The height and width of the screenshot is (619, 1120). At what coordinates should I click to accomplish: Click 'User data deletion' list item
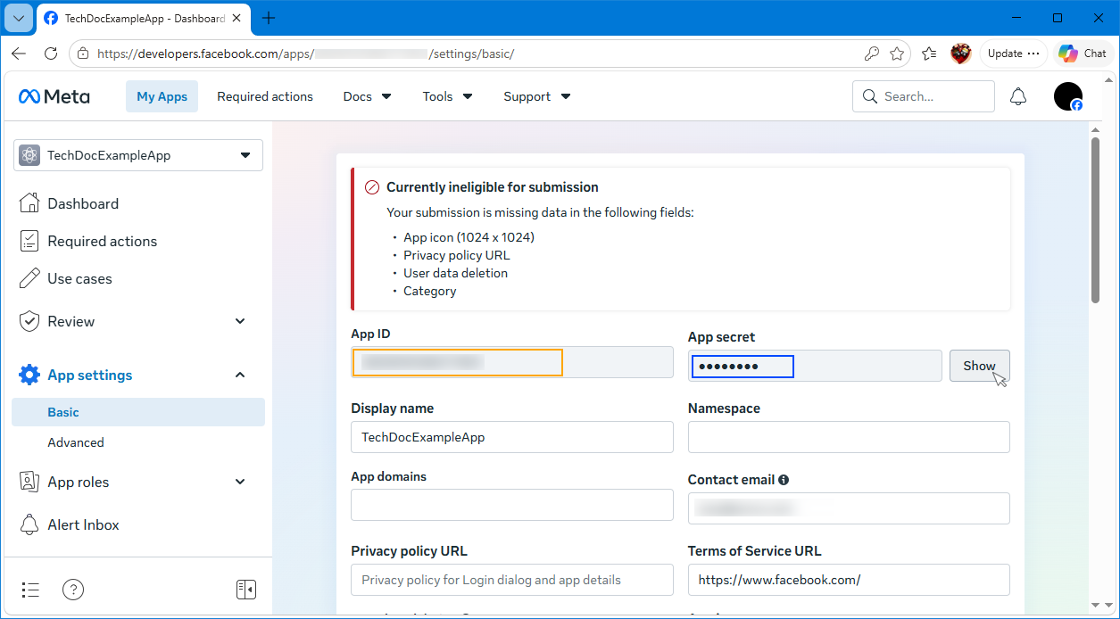tap(455, 273)
